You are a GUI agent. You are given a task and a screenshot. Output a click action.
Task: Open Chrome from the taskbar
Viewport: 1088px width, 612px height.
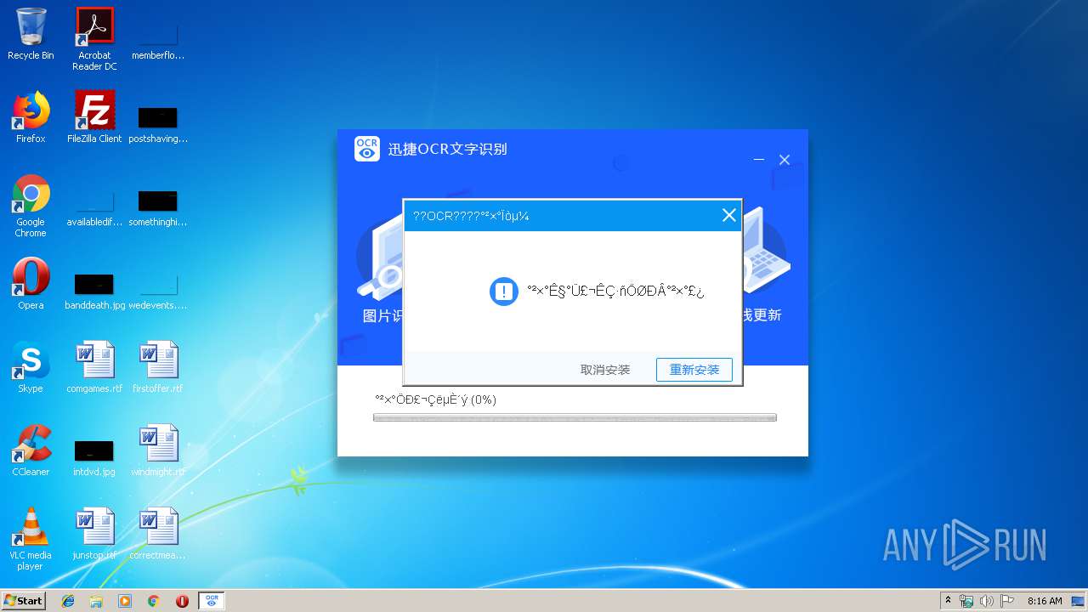click(x=154, y=601)
